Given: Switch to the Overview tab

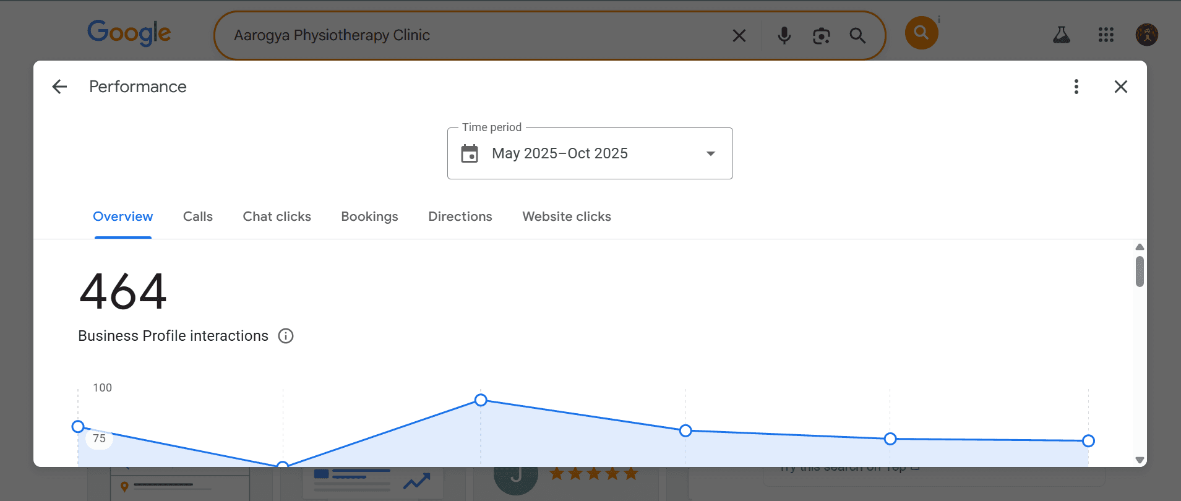Looking at the screenshot, I should pos(123,216).
